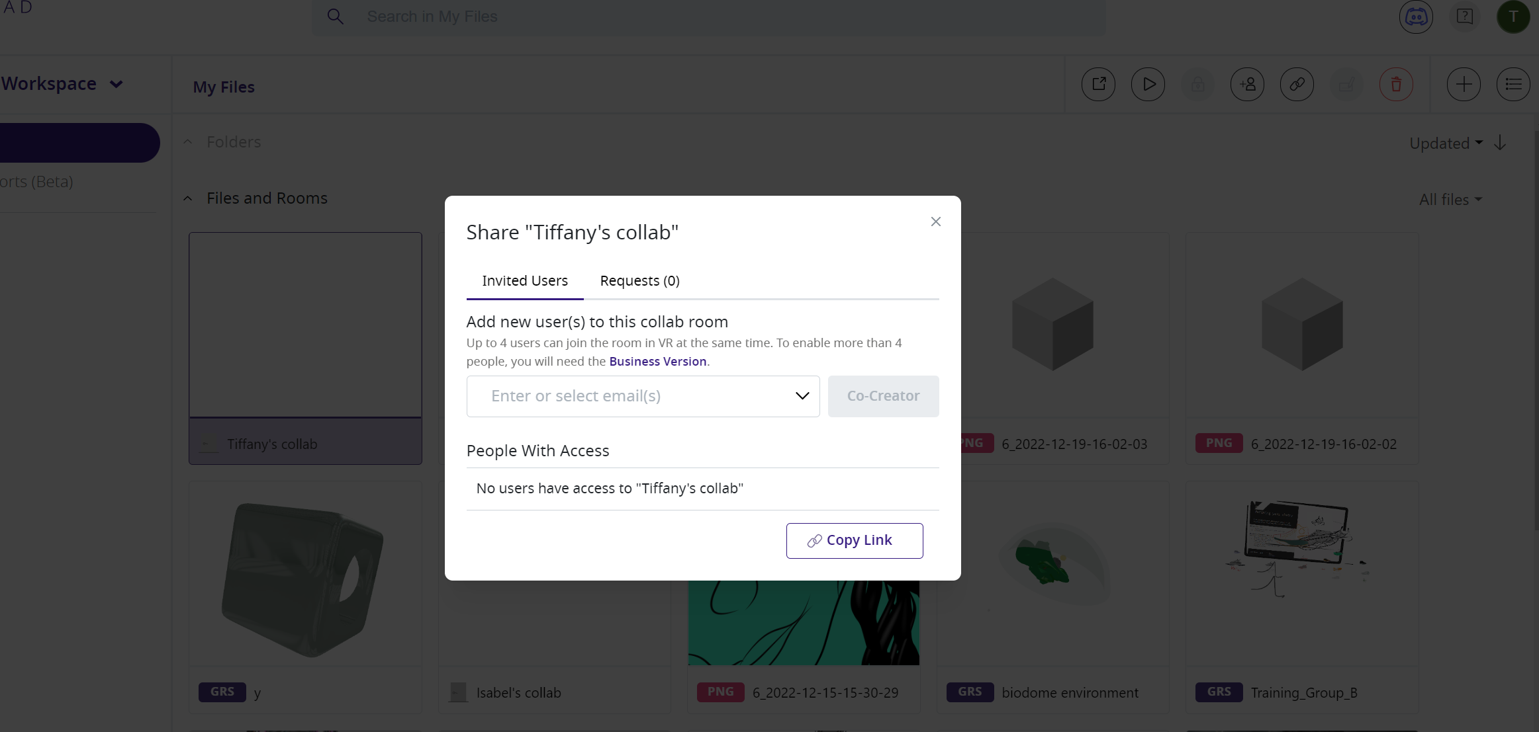Image resolution: width=1539 pixels, height=732 pixels.
Task: Click the red trash delete icon
Action: coord(1397,84)
